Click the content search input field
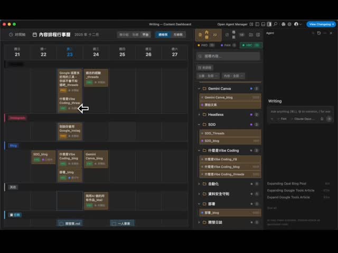This screenshot has height=253, width=338. pyautogui.click(x=228, y=56)
